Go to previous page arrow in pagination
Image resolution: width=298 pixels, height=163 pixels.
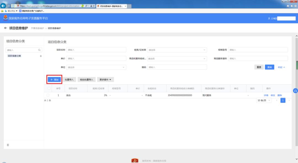pos(277,100)
